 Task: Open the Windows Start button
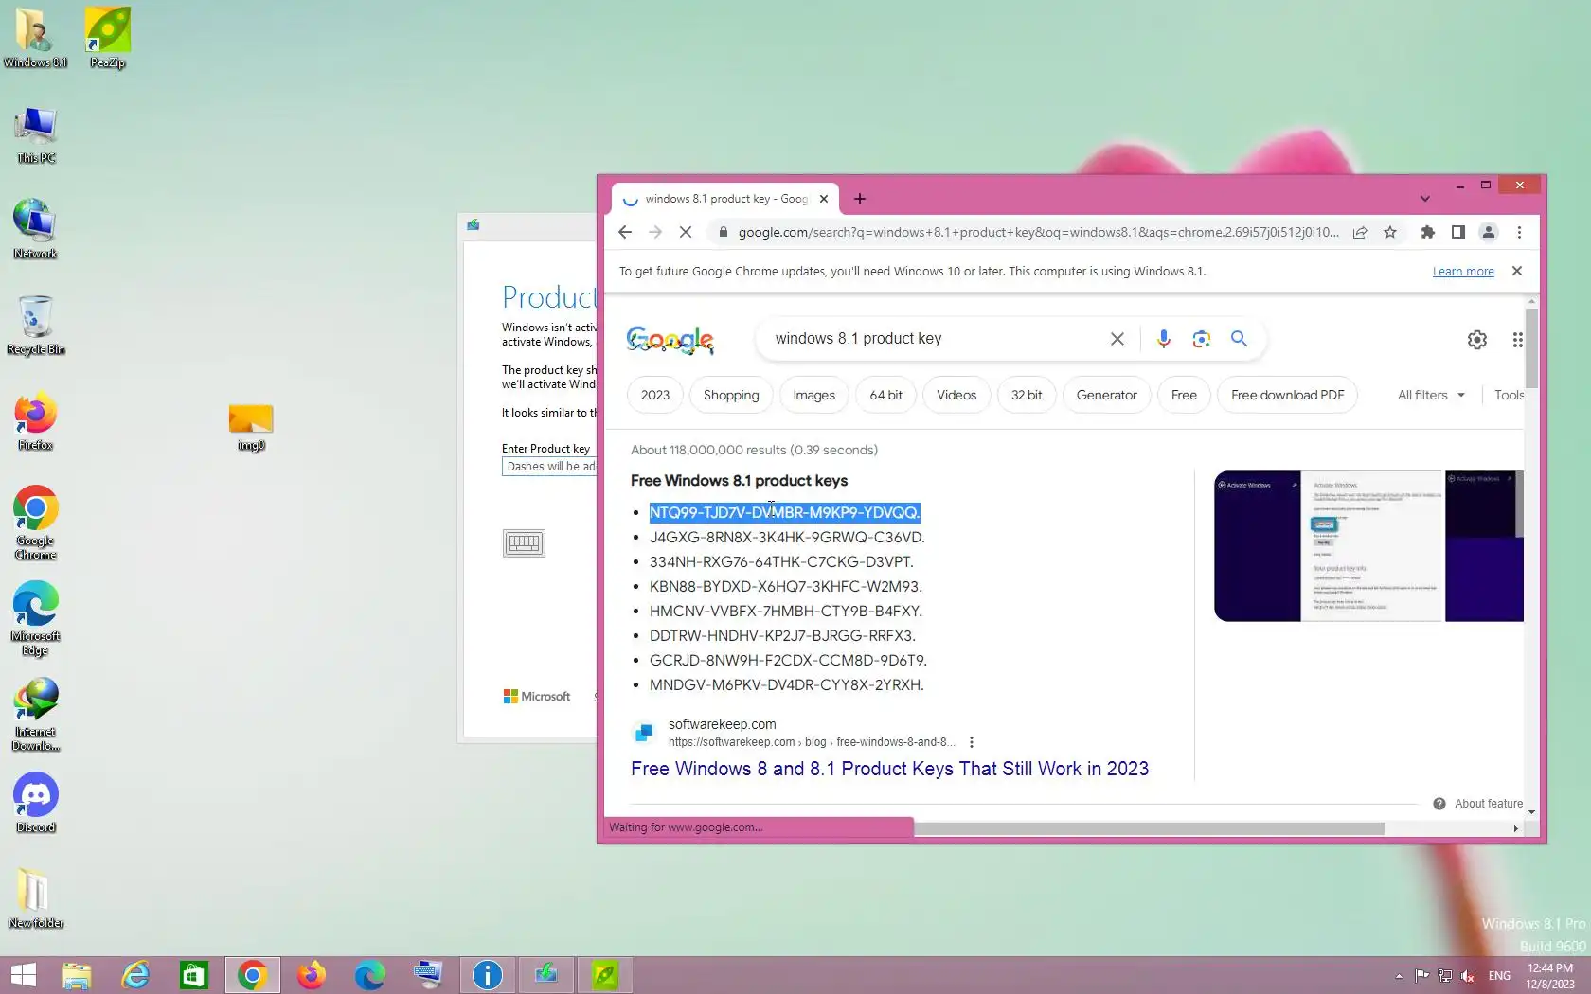point(23,975)
